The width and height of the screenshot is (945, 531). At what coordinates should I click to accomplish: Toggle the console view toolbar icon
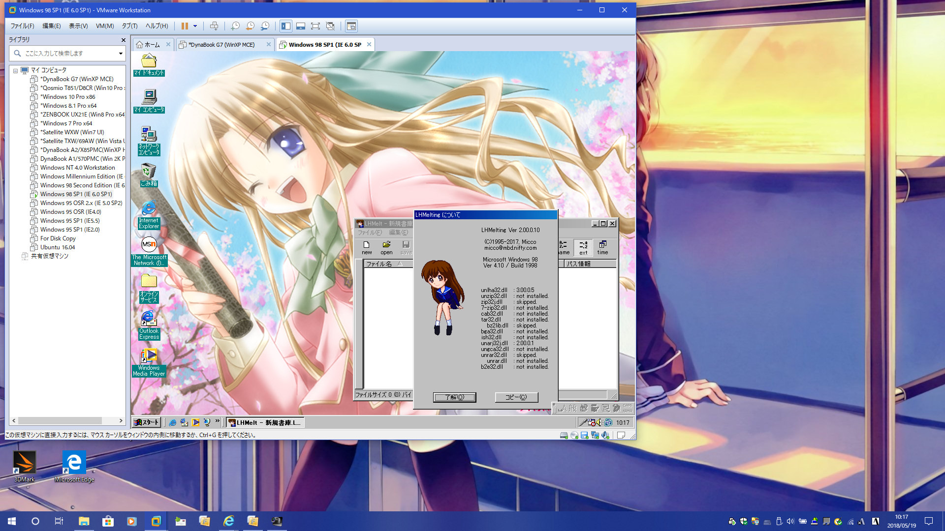pyautogui.click(x=351, y=26)
